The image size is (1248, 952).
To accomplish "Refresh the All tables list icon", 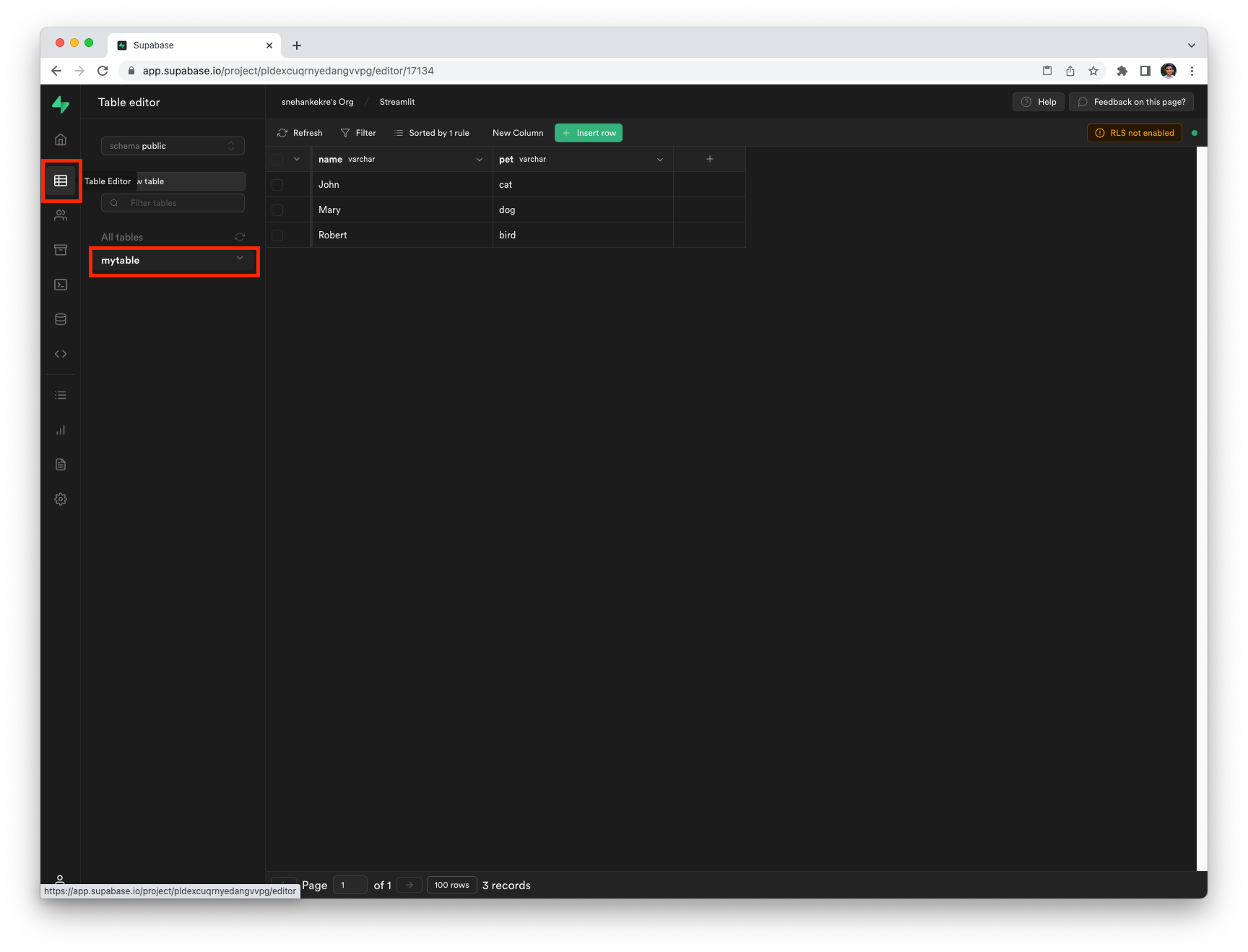I will [240, 237].
